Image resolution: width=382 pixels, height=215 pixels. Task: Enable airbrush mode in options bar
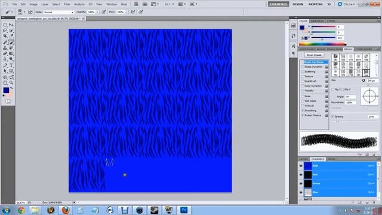coord(133,12)
